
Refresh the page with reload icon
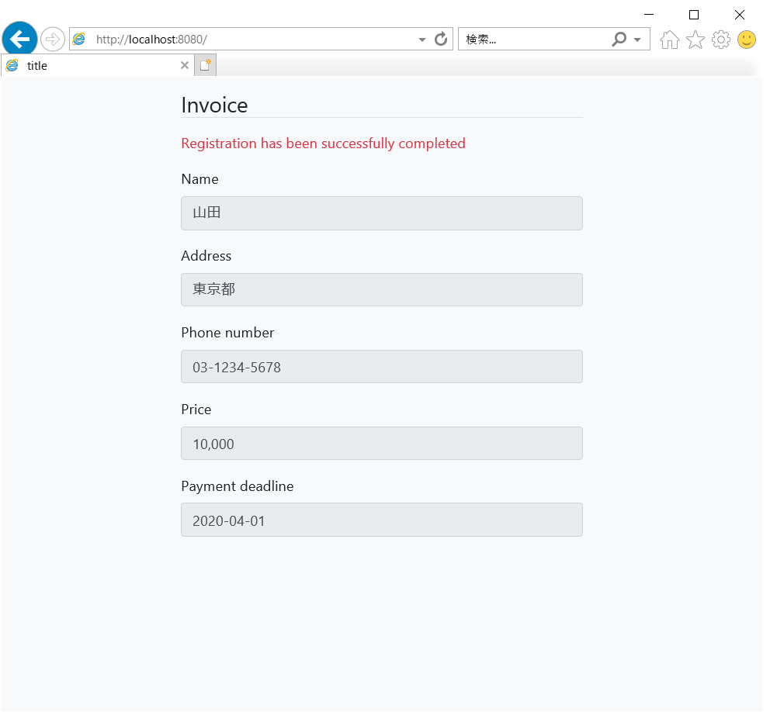440,39
